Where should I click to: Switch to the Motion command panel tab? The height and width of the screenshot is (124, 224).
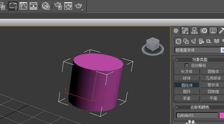[204, 31]
